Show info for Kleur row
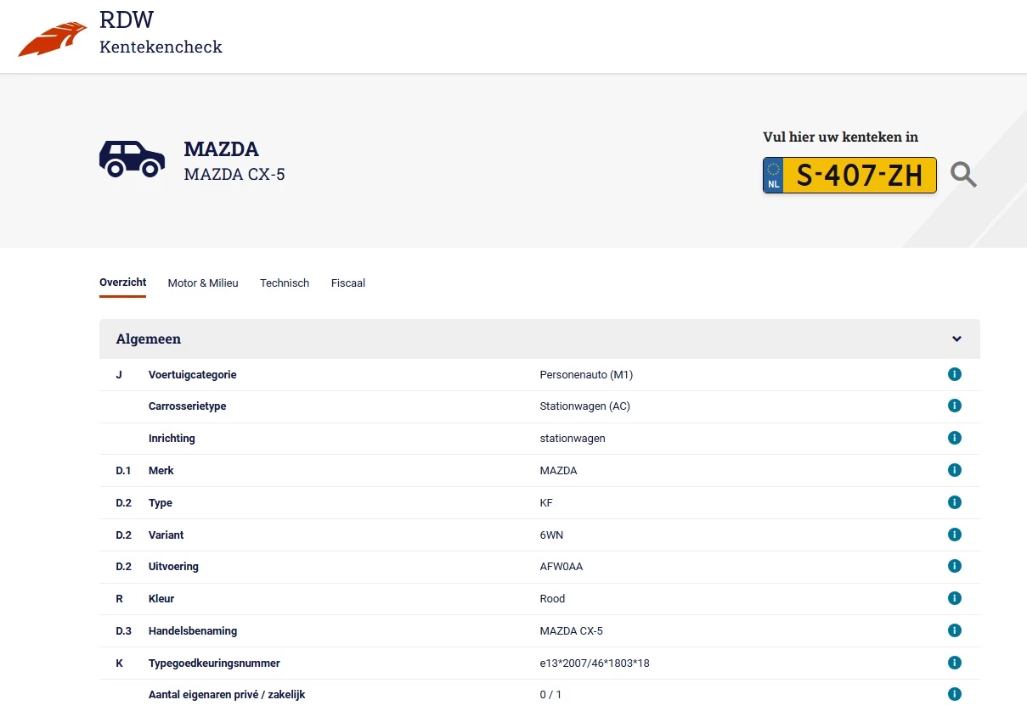This screenshot has height=711, width=1027. [954, 598]
